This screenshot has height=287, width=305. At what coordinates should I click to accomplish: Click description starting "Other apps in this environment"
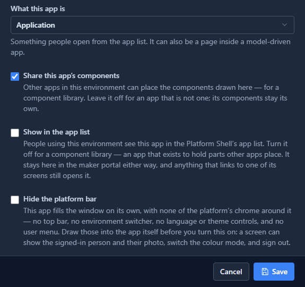tap(155, 98)
